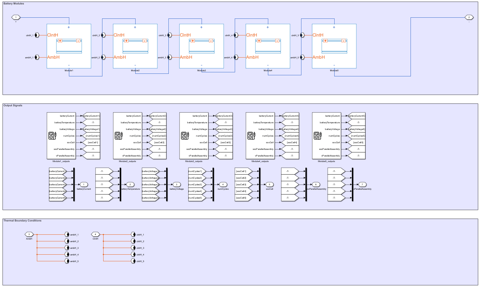Viewport: 482px width, 289px height.
Task: Select the Module1 battery block
Action: click(x=69, y=46)
